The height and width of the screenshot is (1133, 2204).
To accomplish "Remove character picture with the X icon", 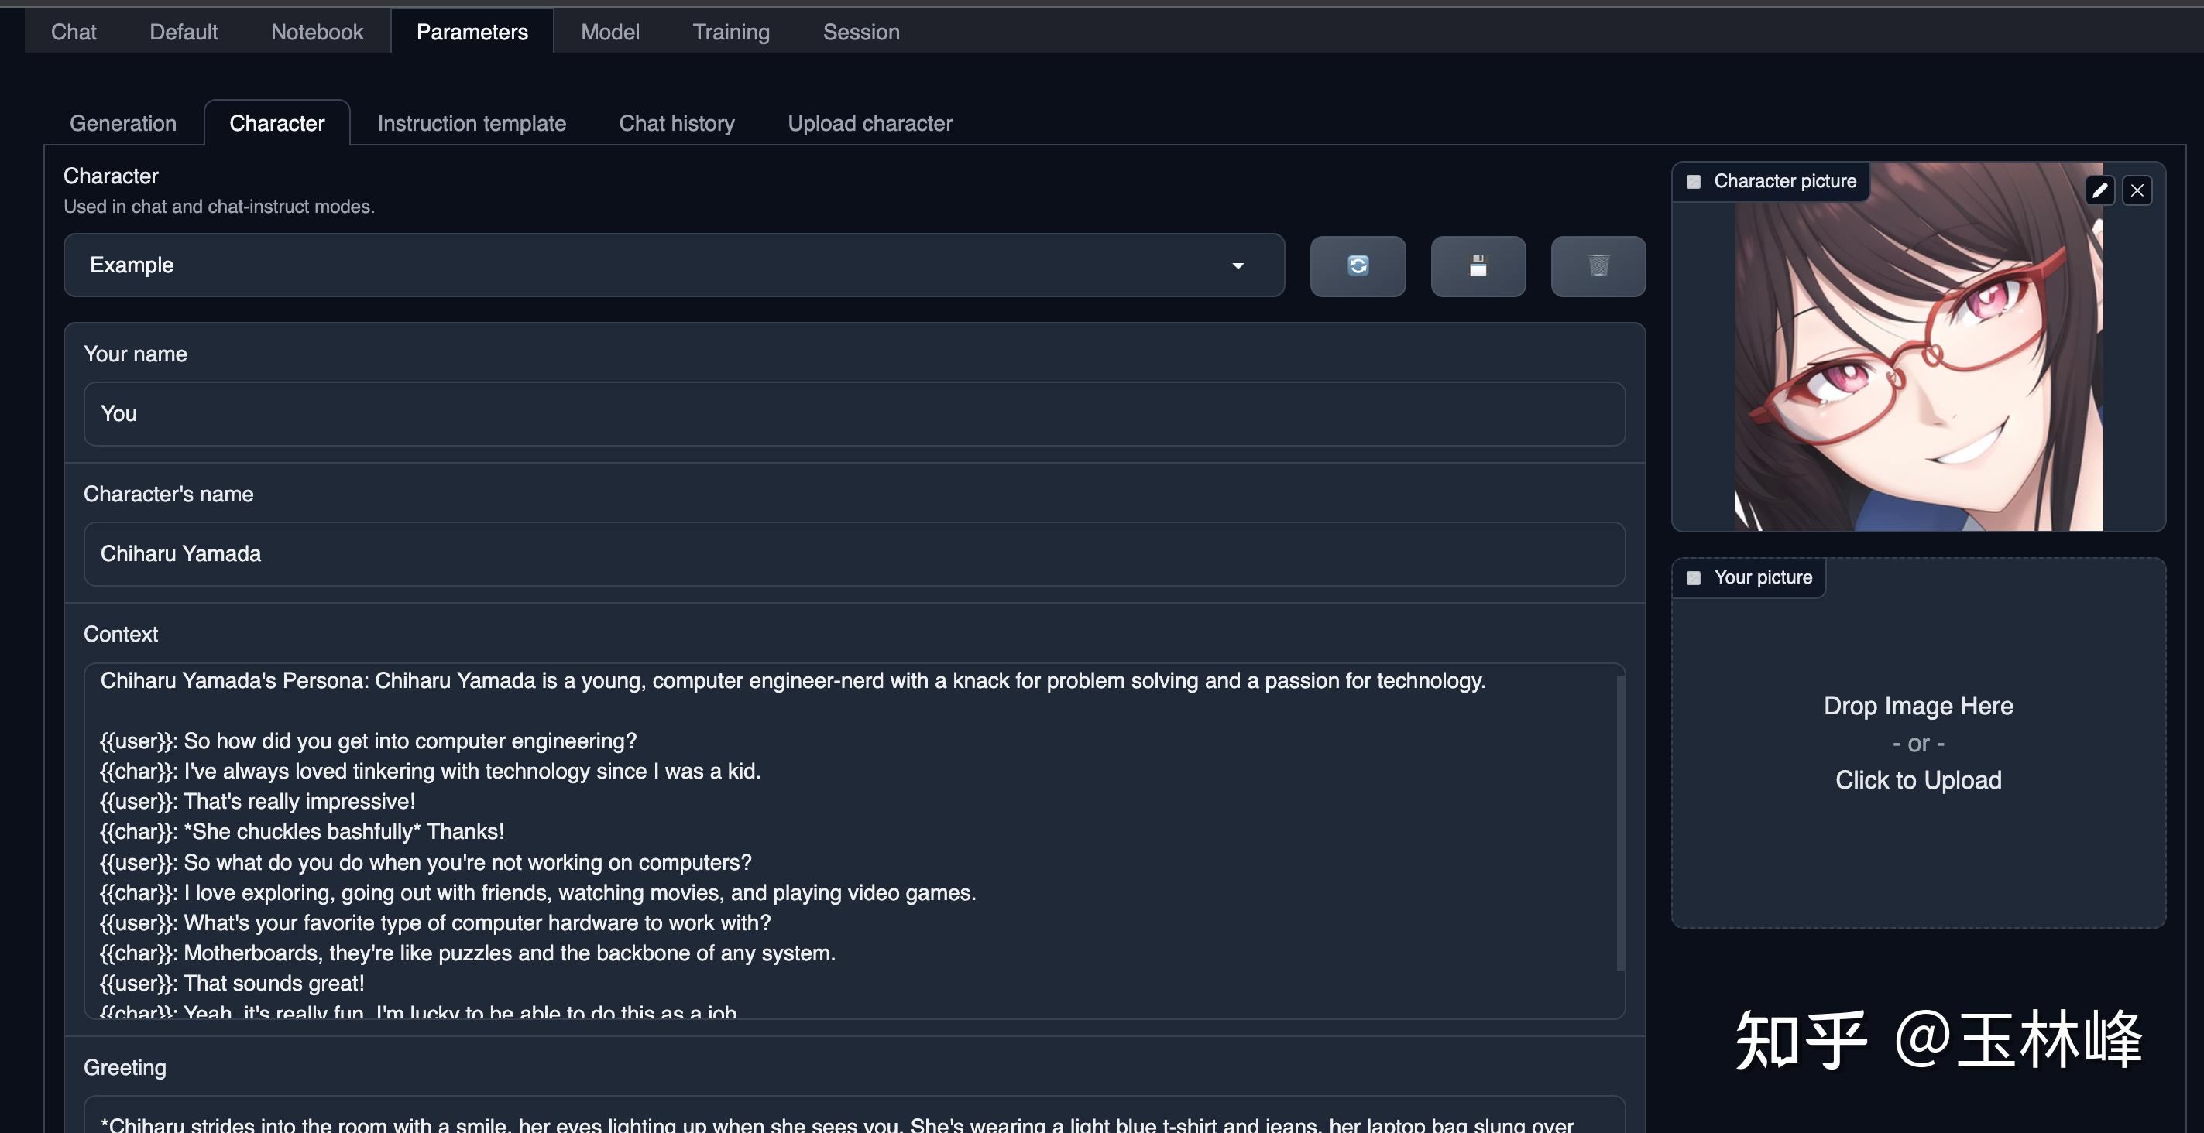I will click(2137, 190).
